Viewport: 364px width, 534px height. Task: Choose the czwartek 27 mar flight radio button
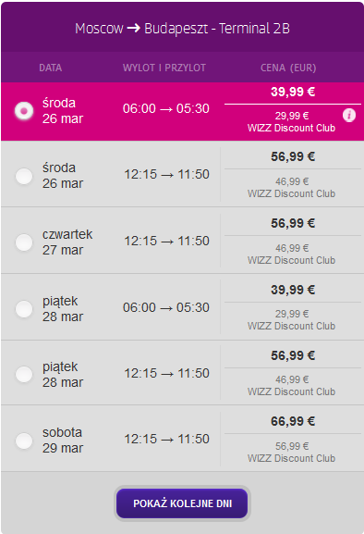pyautogui.click(x=24, y=242)
